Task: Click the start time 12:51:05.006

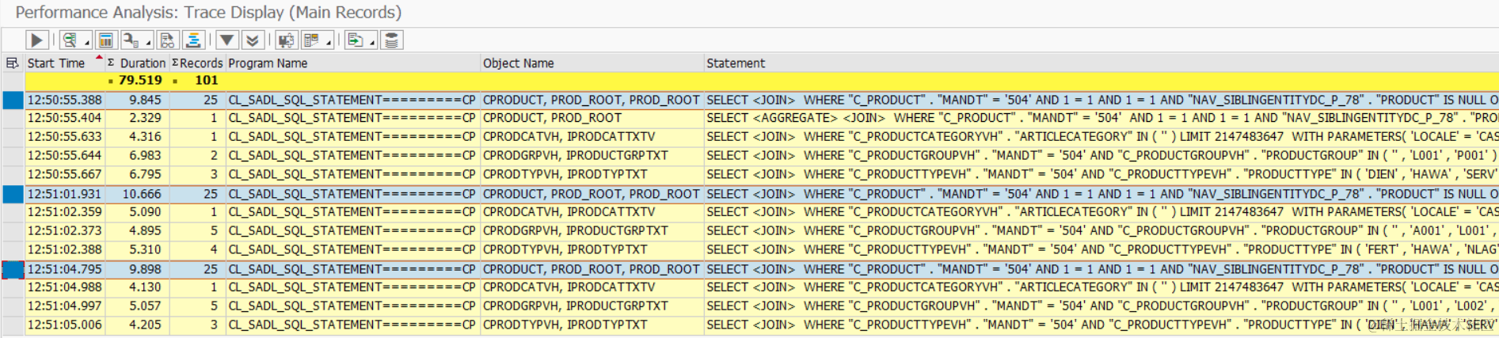Action: point(65,325)
